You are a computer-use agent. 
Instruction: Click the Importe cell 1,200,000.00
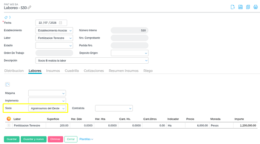tap(245, 126)
